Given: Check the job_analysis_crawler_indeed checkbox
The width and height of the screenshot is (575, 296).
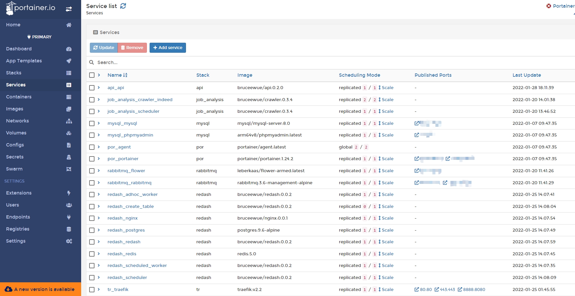Looking at the screenshot, I should point(92,100).
